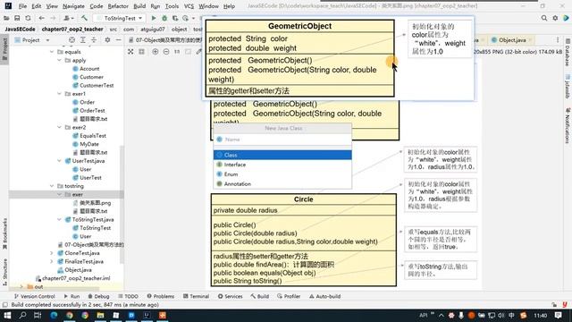Collapse the tostring folder
The width and height of the screenshot is (572, 322).
point(52,186)
